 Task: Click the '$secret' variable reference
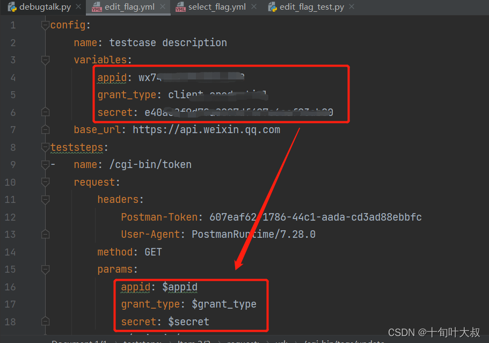pyautogui.click(x=189, y=322)
